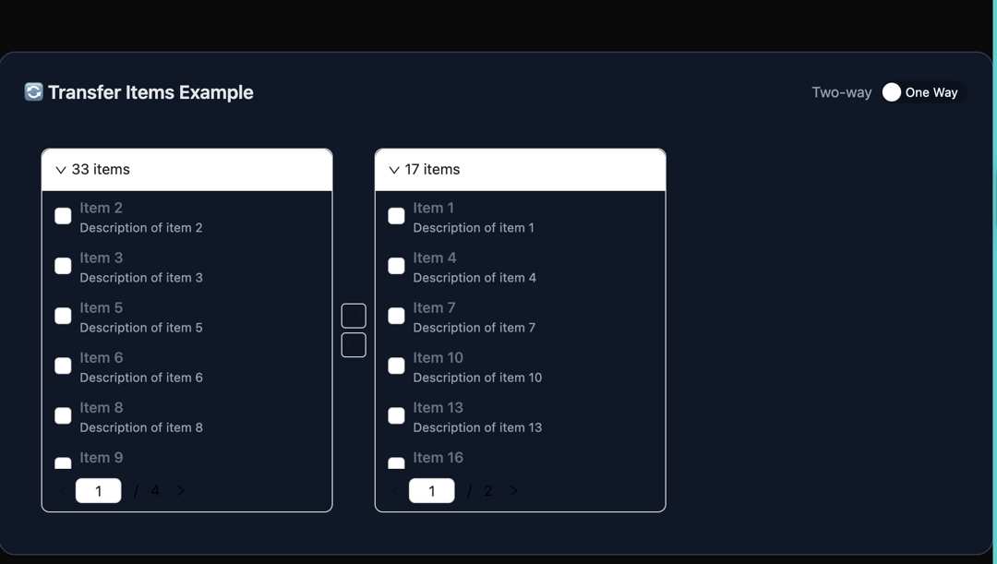Select the Item 5 row label
The image size is (997, 564).
pyautogui.click(x=102, y=307)
